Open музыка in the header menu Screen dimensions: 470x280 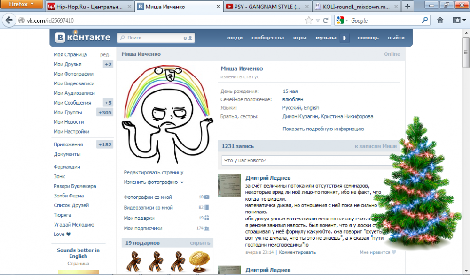coord(326,38)
